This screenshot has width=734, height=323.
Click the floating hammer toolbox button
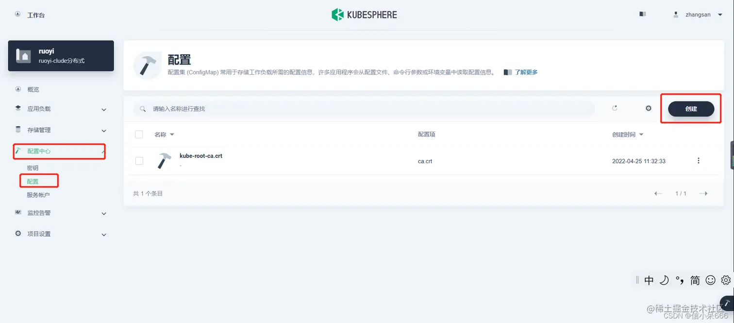coord(727,304)
